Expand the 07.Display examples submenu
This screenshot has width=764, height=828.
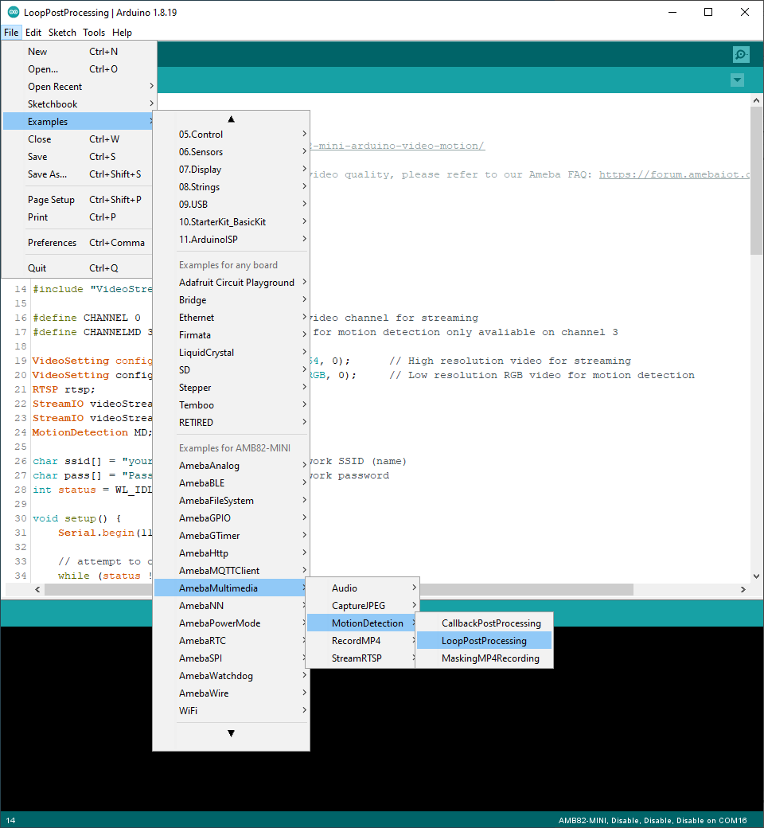coord(232,169)
